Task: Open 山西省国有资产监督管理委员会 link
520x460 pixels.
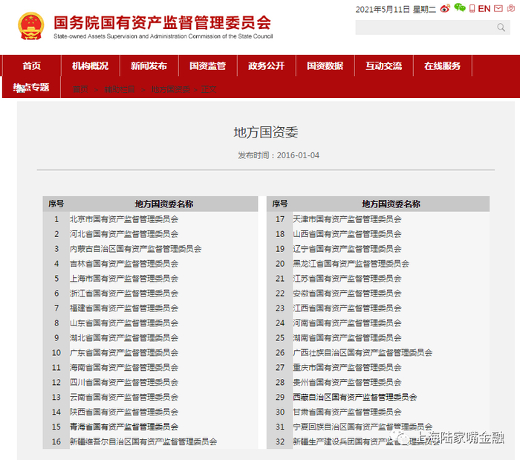Action: click(347, 234)
